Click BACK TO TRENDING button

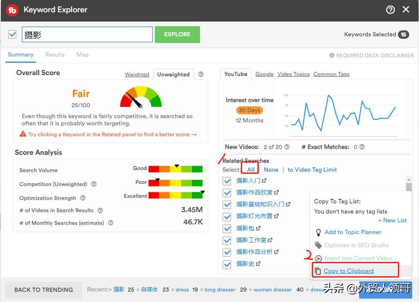click(x=44, y=290)
